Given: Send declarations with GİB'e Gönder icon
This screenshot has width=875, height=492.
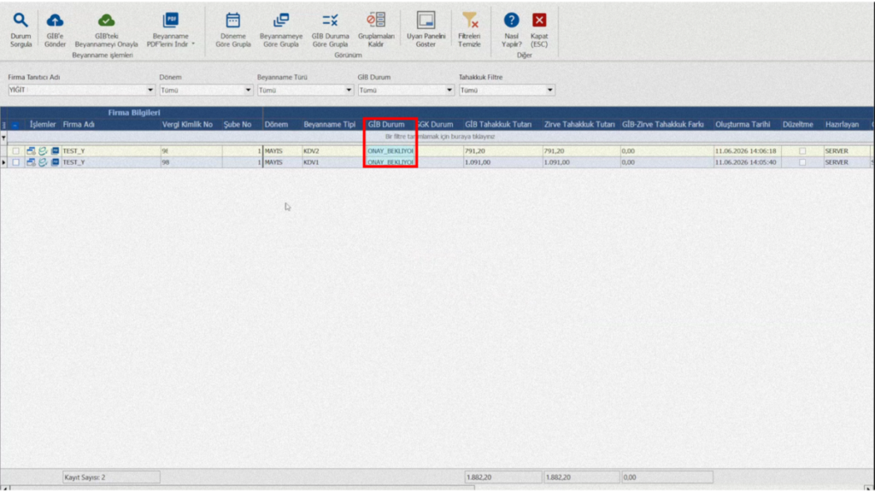Looking at the screenshot, I should point(55,20).
